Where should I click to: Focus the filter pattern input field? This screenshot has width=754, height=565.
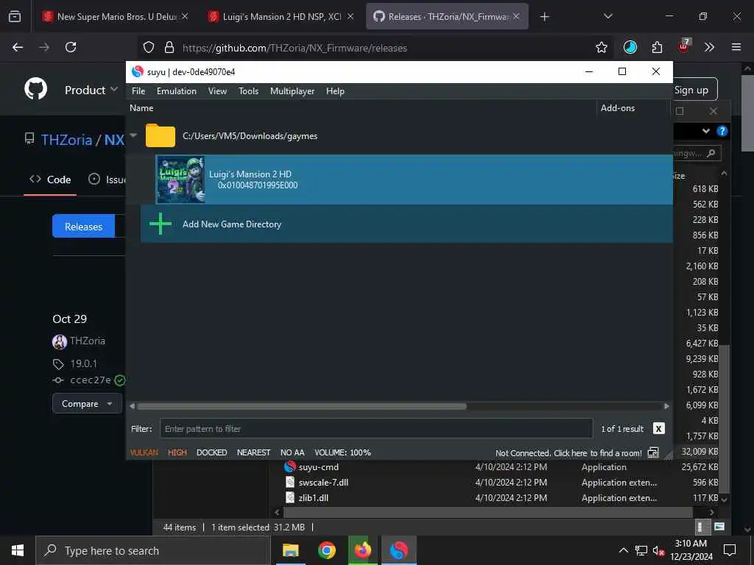click(x=376, y=429)
